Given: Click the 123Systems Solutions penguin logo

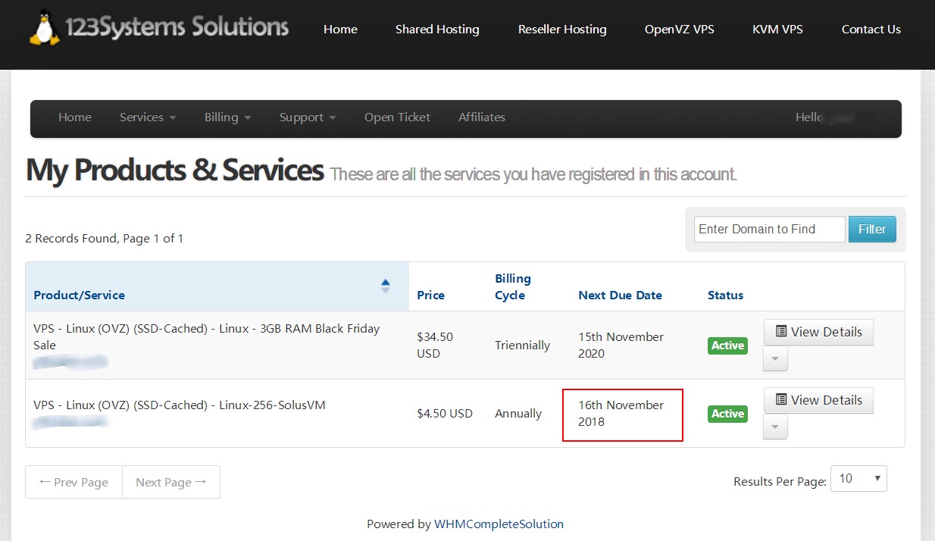Looking at the screenshot, I should tap(159, 27).
